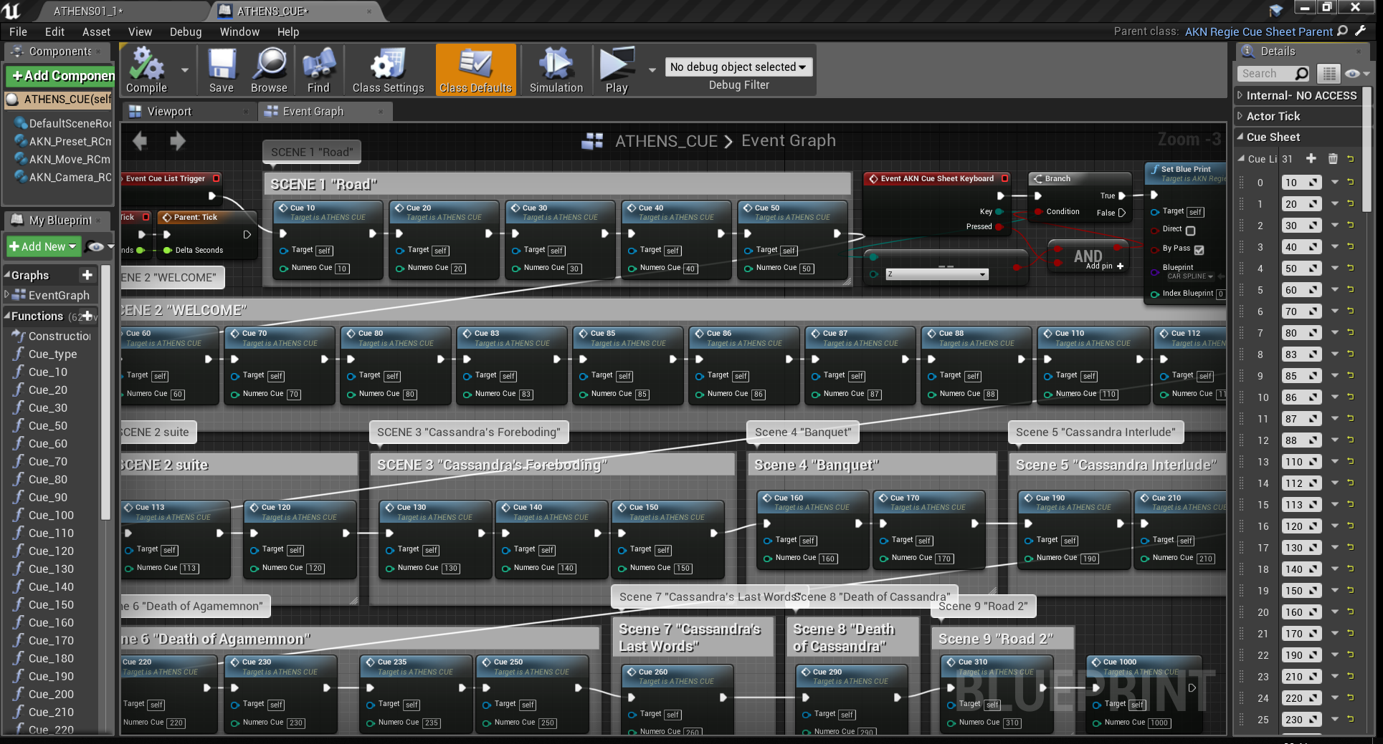Open the Edit menu
Screen dimensions: 1383x744
pos(54,32)
